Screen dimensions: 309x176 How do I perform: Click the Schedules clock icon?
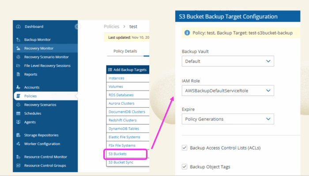click(18, 113)
